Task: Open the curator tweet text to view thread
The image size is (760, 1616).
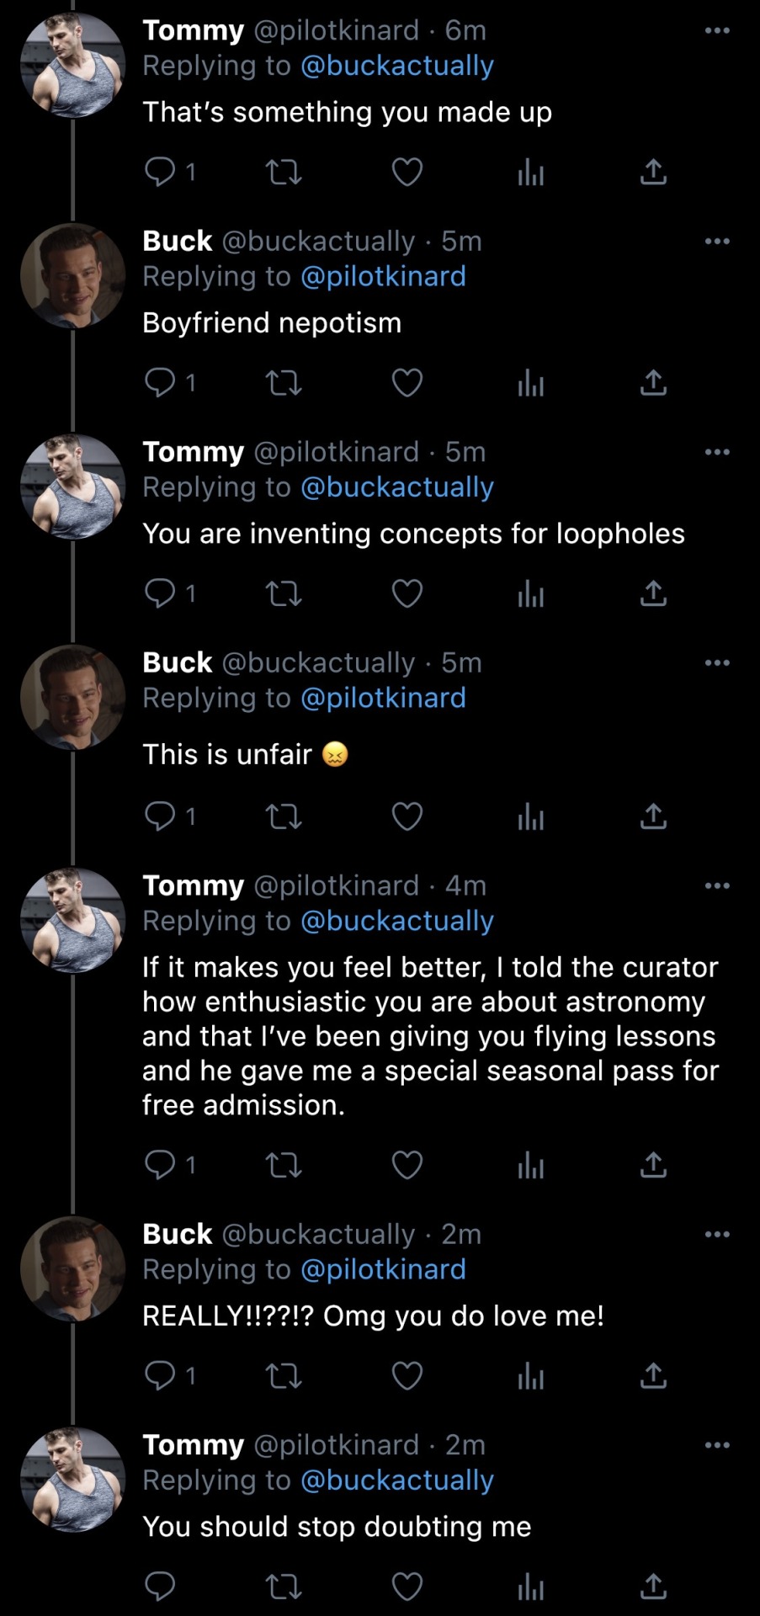Action: (430, 1036)
